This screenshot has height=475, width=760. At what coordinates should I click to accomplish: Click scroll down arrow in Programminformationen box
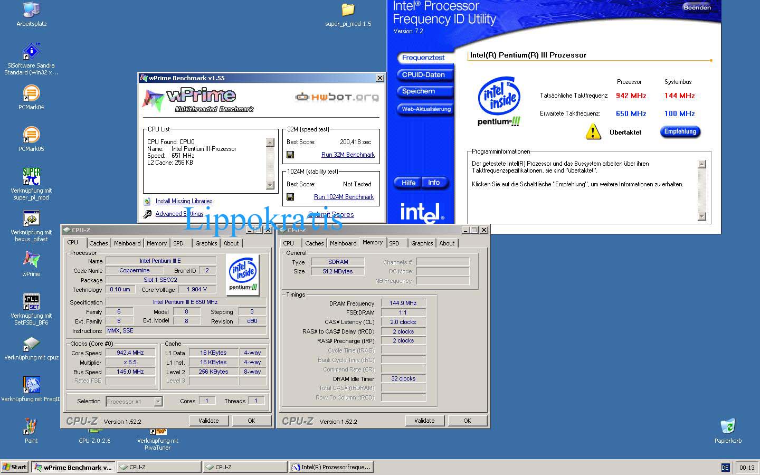click(x=701, y=216)
